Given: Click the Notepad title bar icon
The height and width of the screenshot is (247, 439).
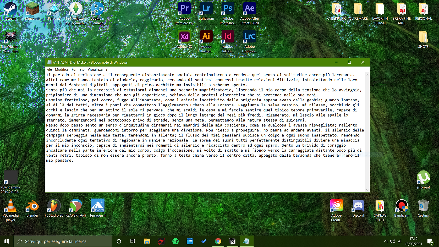Looking at the screenshot, I should tap(49, 62).
